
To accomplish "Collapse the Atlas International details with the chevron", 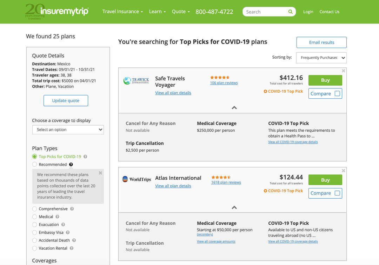I will click(x=234, y=207).
